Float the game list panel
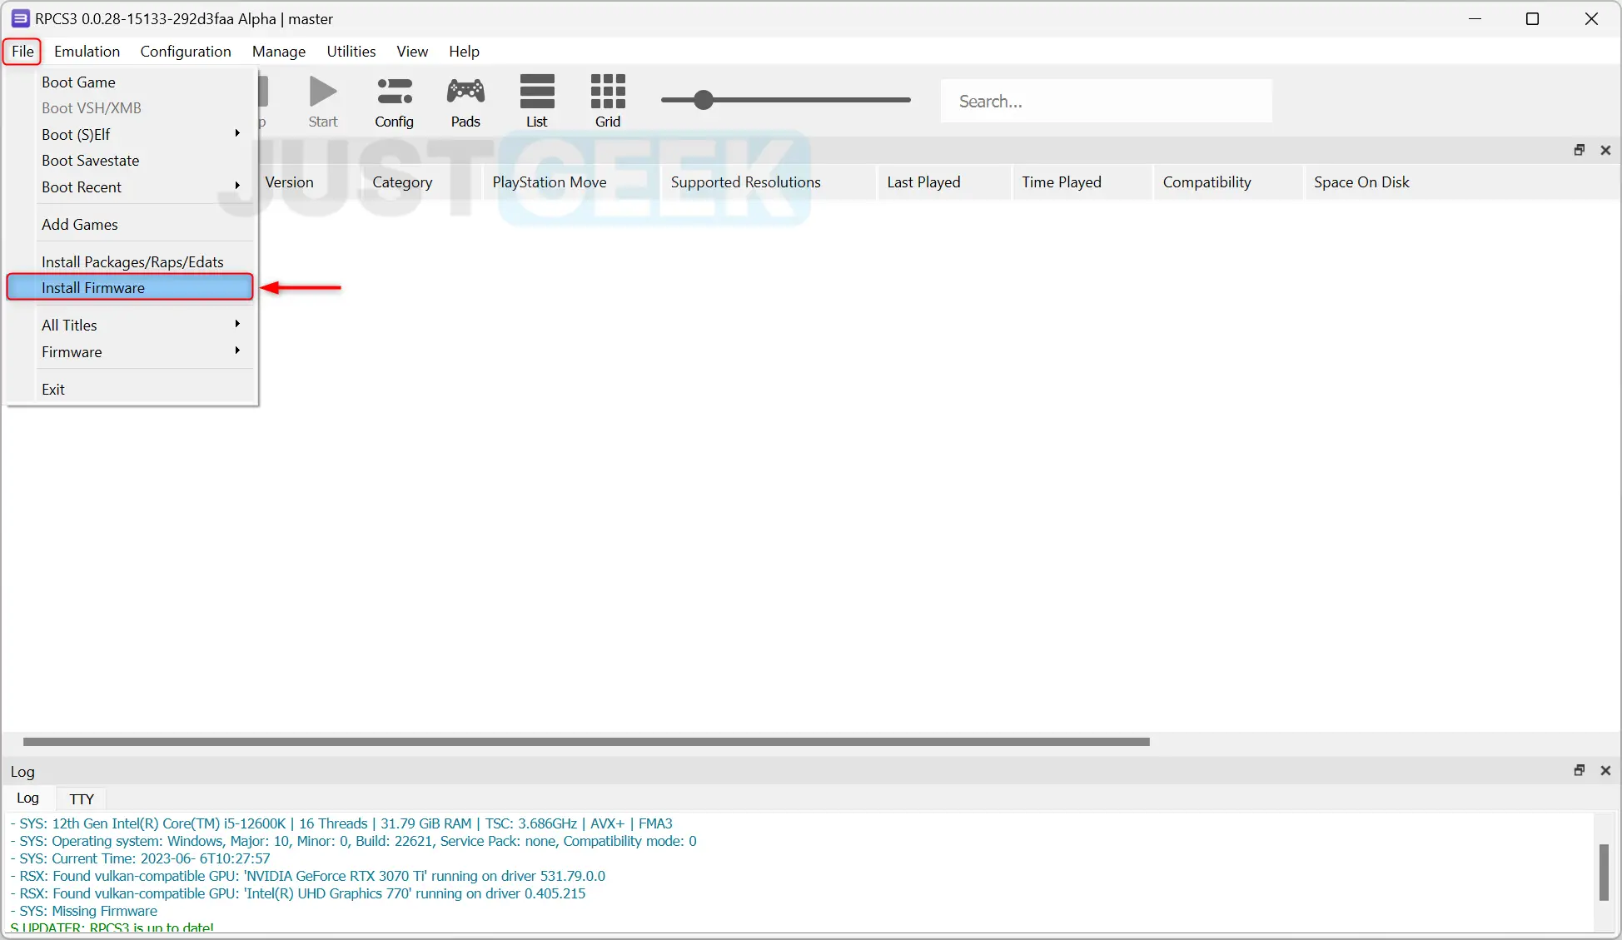1622x940 pixels. click(1579, 150)
